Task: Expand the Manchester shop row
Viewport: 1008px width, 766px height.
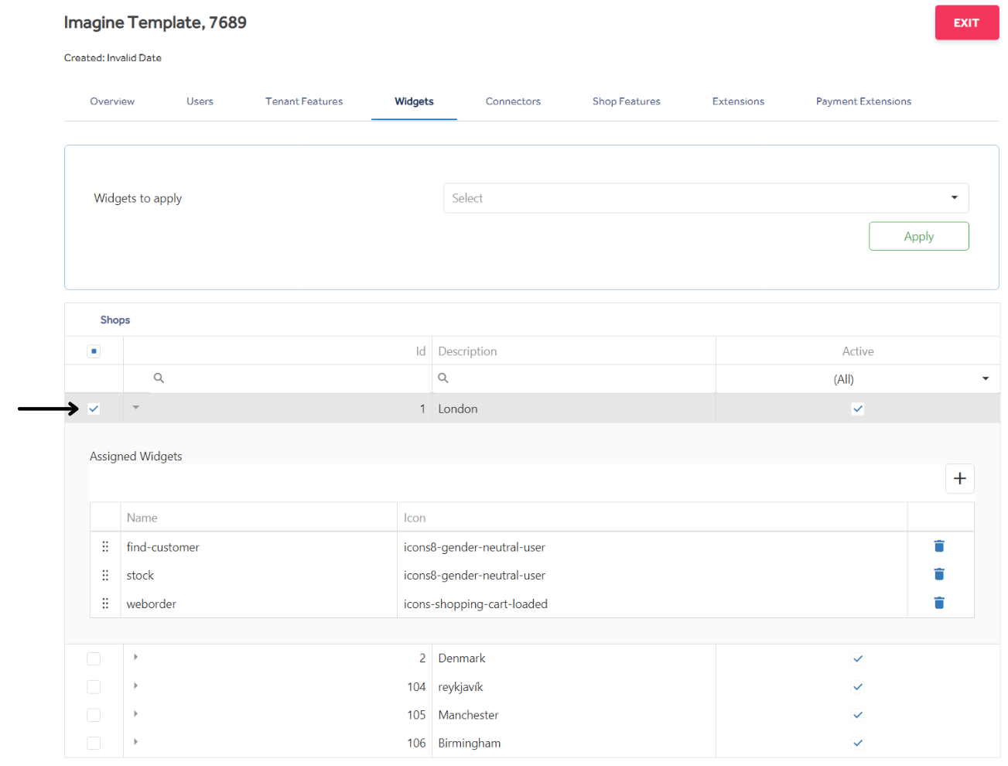Action: (135, 713)
